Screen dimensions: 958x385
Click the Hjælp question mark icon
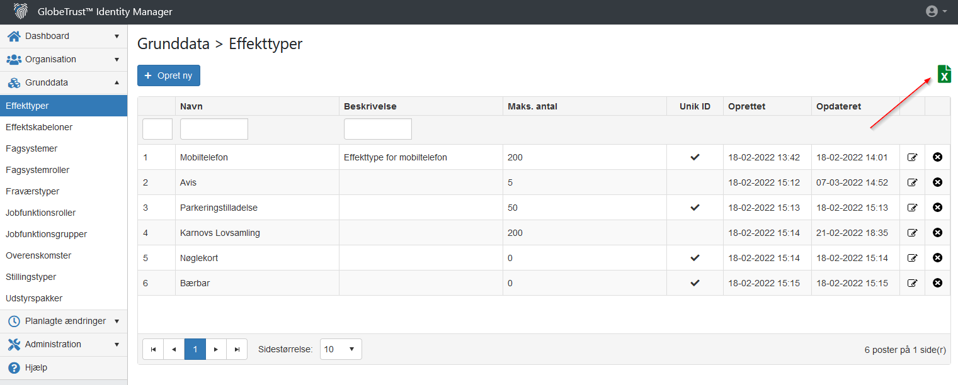click(14, 367)
